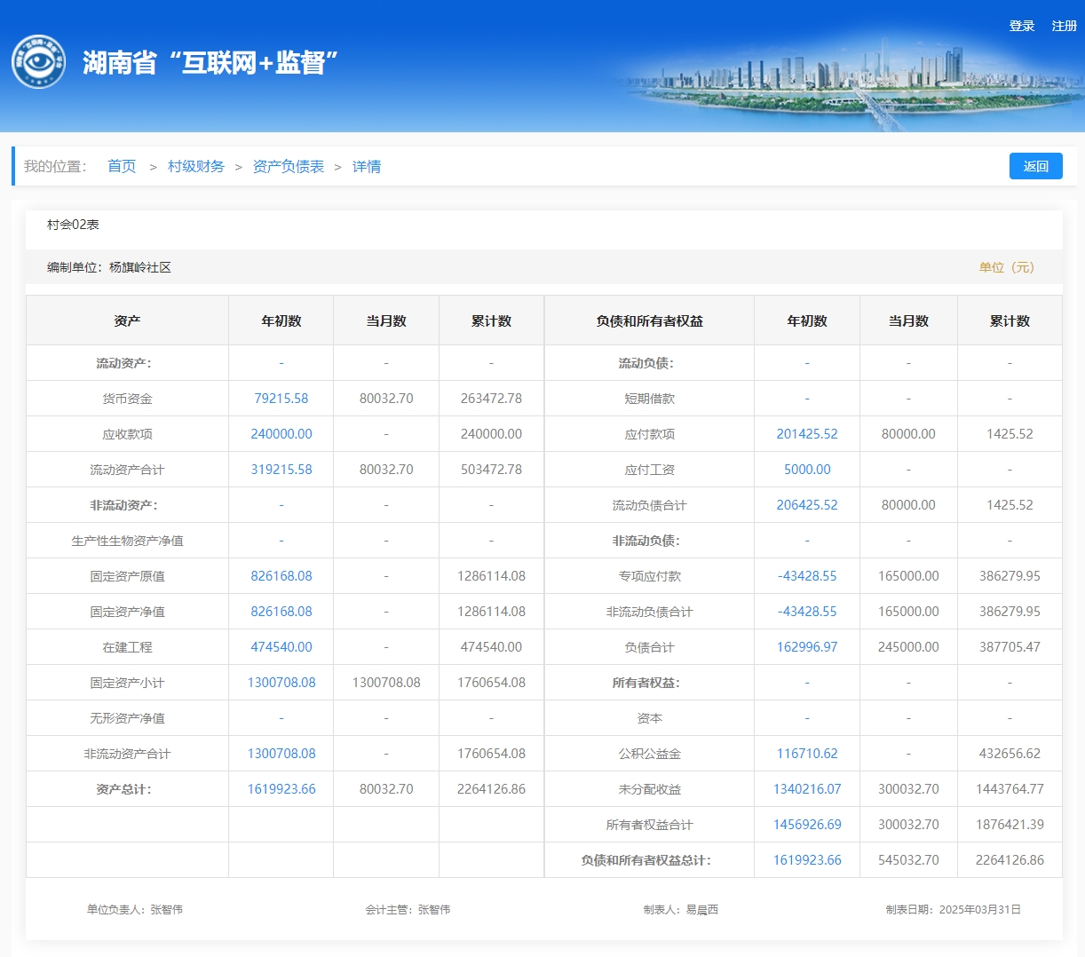Image resolution: width=1085 pixels, height=957 pixels.
Task: Click the eye logo icon in header
Action: [x=38, y=62]
